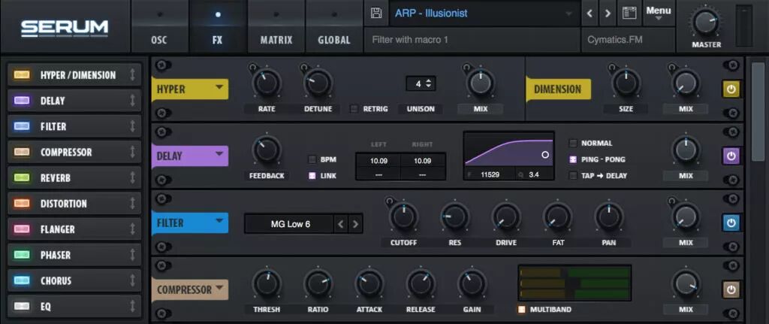
Task: Grab the reorder arrows beside Reverb
Action: (132, 177)
